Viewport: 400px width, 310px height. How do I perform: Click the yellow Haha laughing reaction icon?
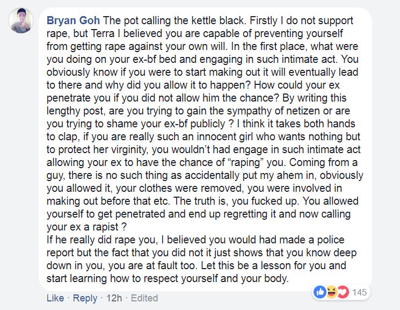pos(332,292)
